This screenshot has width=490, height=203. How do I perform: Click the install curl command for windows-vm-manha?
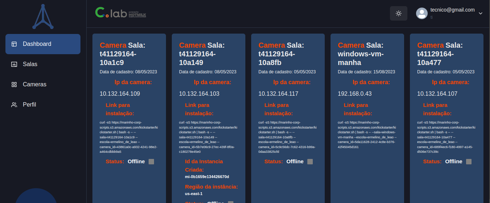pyautogui.click(x=367, y=135)
